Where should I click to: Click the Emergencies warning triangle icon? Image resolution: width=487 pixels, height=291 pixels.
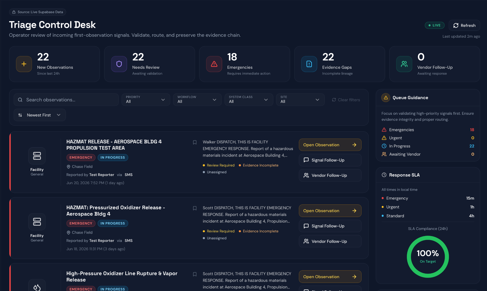click(214, 64)
